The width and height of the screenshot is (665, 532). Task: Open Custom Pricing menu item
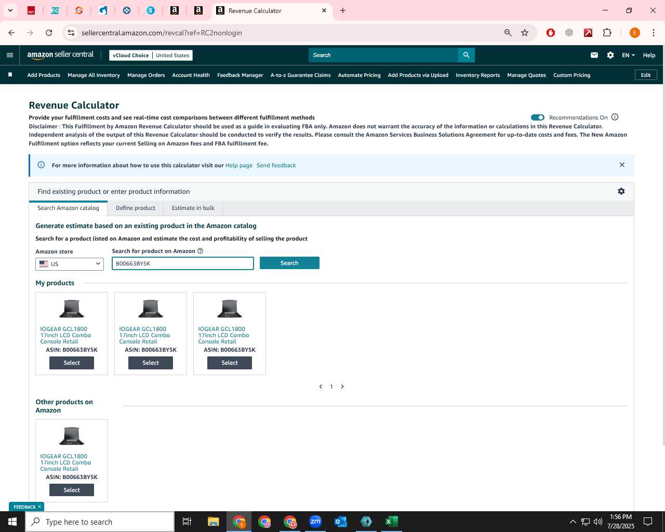pos(571,75)
